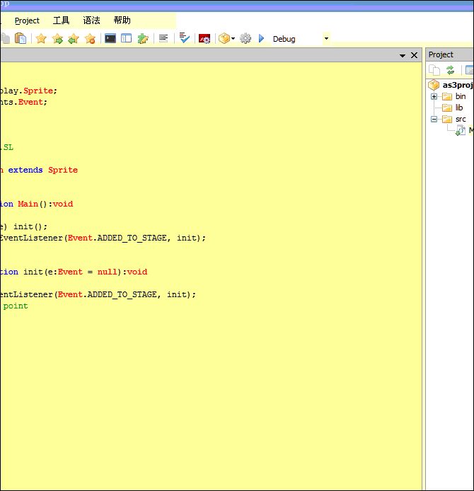This screenshot has width=474, height=491.
Task: Open the Debug configuration dropdown
Action: pyautogui.click(x=326, y=39)
